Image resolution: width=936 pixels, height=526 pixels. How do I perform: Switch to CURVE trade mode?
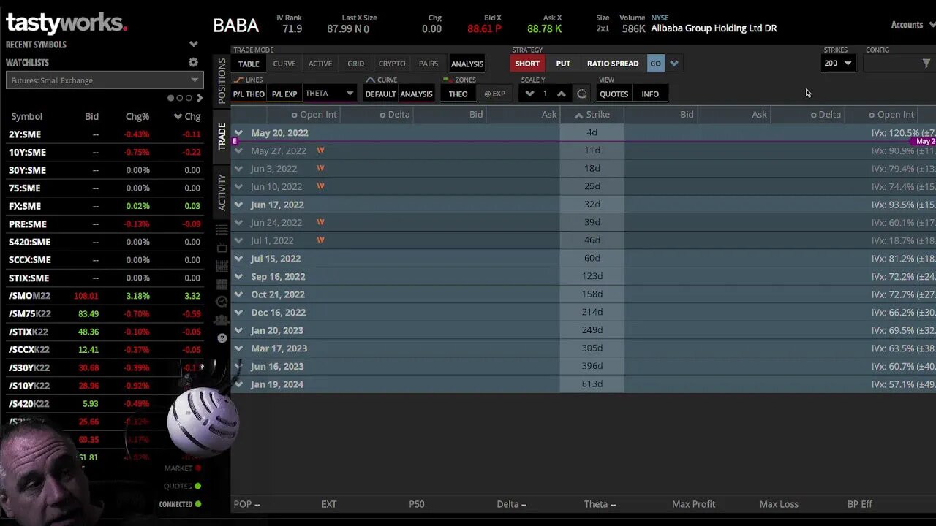[284, 64]
